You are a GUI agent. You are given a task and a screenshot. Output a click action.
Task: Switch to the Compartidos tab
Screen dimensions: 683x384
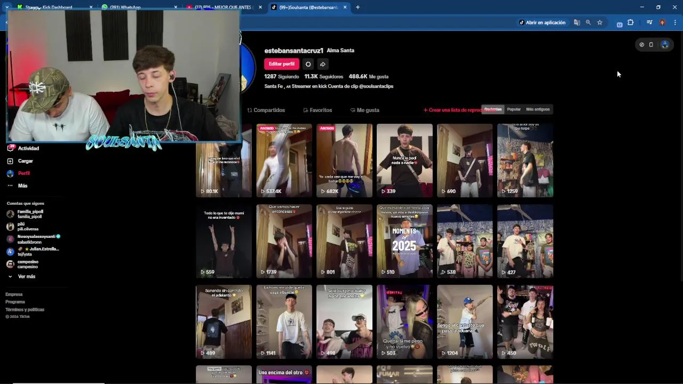click(x=266, y=110)
